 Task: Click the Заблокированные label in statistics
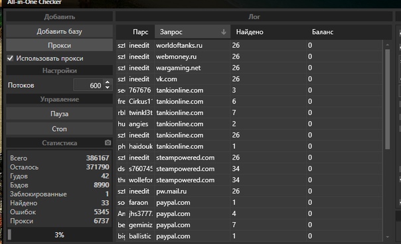tap(39, 194)
